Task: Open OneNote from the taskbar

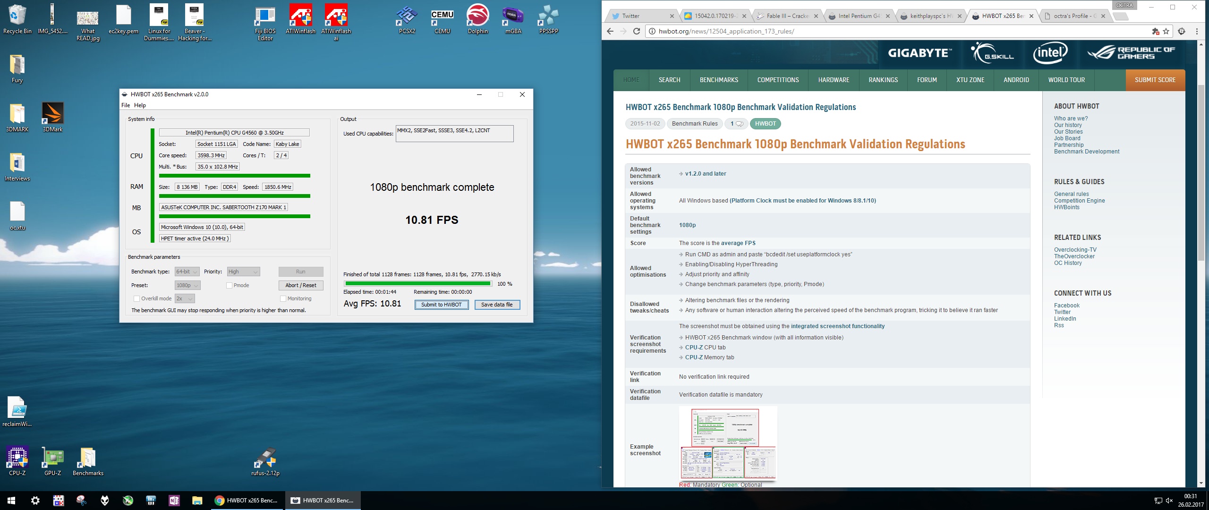Action: click(x=174, y=501)
